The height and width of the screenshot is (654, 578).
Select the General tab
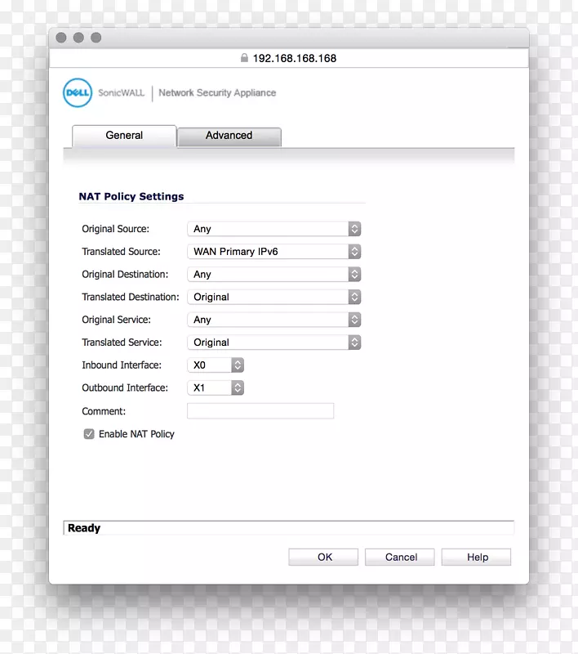pos(124,136)
